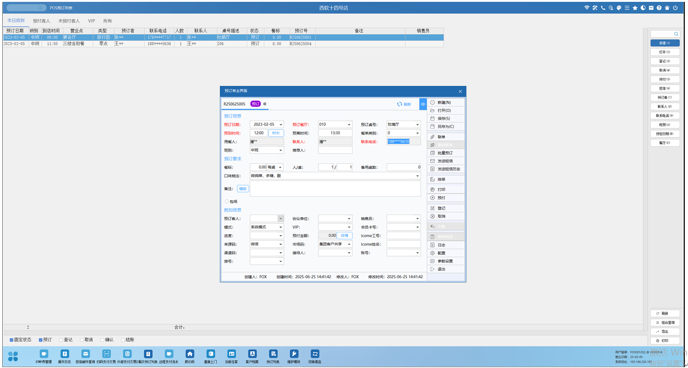This screenshot has height=368, width=688.
Task: Click the 时长 button next to 预到时间
Action: pyautogui.click(x=276, y=133)
